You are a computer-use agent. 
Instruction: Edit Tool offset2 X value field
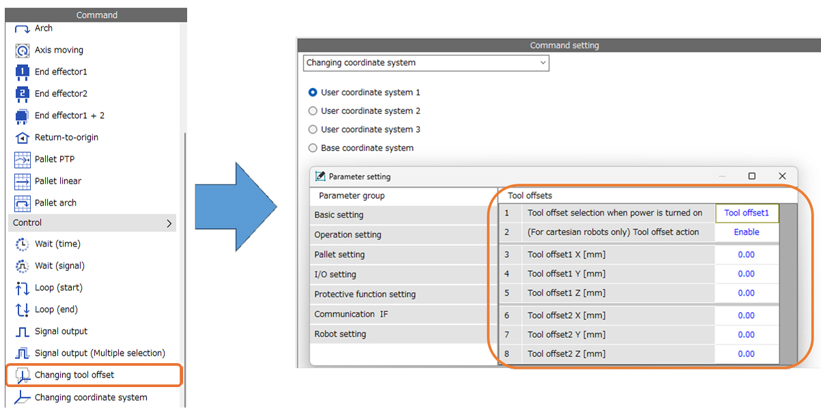747,315
